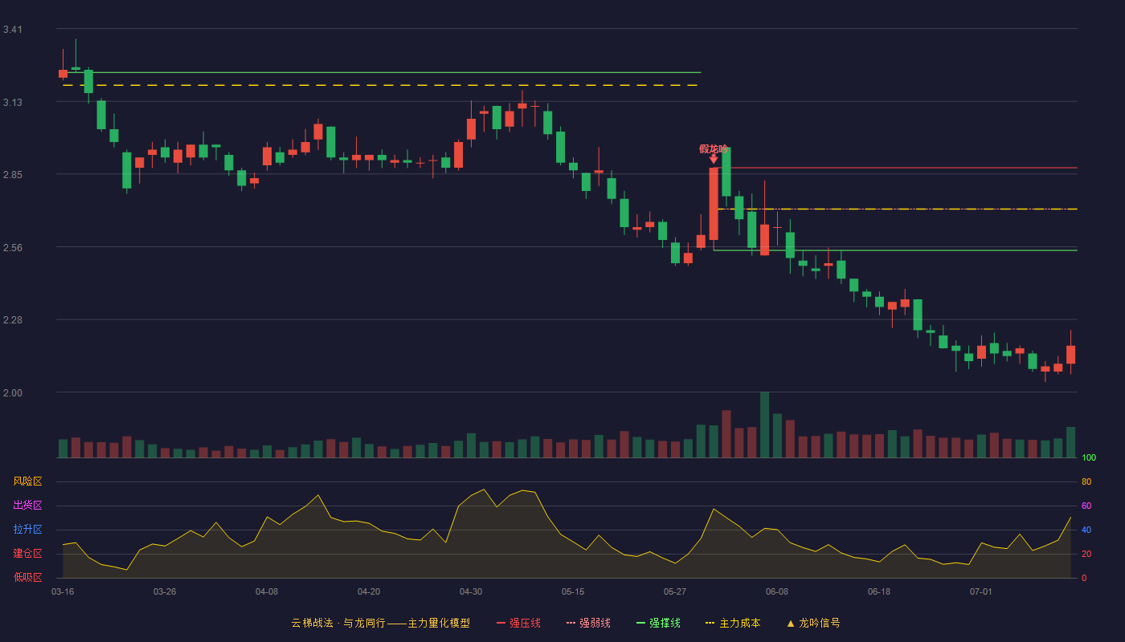Screen dimensions: 1125x642
Task: Click the green support line near 2.56
Action: click(x=895, y=250)
